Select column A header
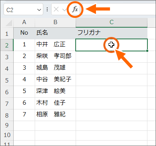The image size is (156, 146). coord(24,22)
